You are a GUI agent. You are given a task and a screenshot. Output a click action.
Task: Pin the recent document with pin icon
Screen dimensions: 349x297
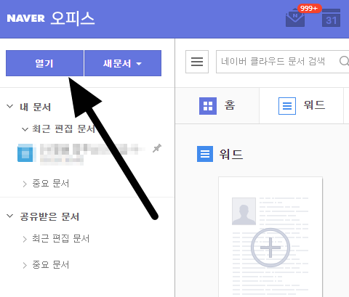(x=157, y=148)
